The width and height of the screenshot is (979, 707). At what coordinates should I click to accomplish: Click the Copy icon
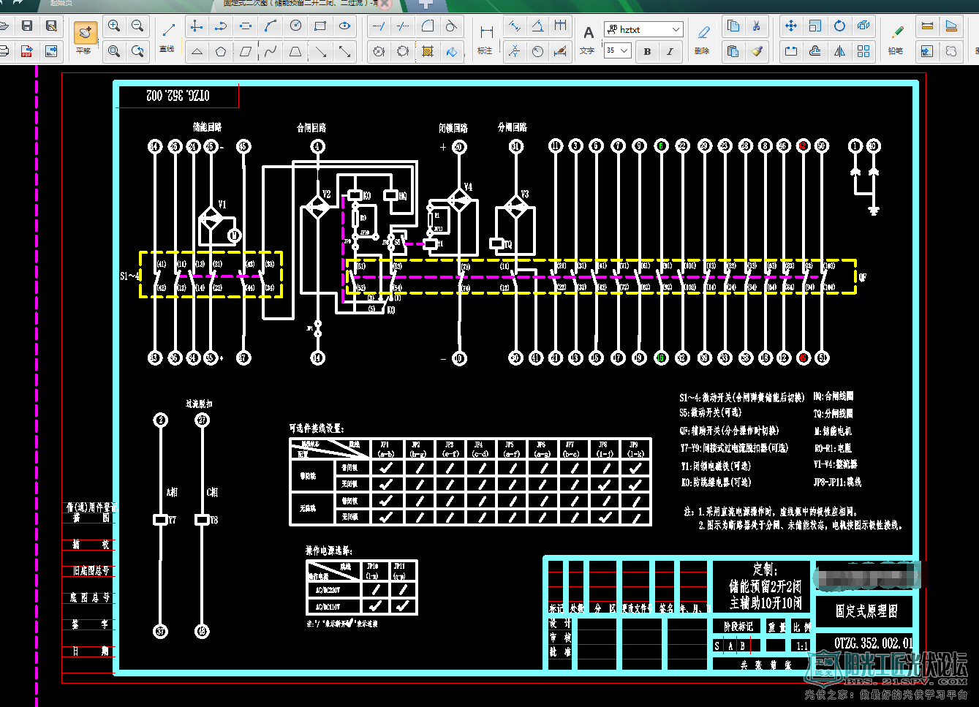pos(733,26)
